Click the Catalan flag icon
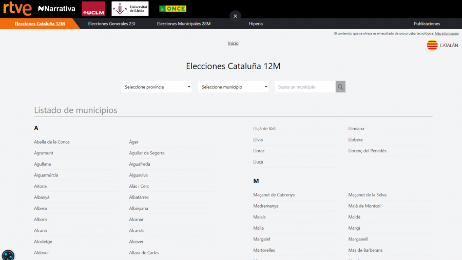 [x=432, y=45]
